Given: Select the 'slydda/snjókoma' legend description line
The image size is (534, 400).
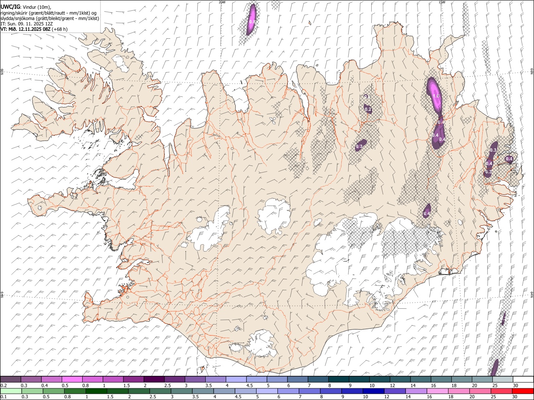Looking at the screenshot, I should tap(50, 18).
